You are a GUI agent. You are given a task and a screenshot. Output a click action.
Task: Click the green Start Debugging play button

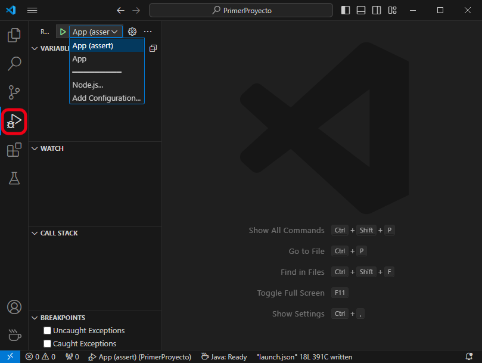pyautogui.click(x=63, y=32)
